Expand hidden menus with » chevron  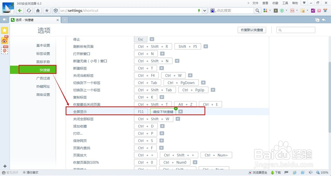[x=249, y=3]
